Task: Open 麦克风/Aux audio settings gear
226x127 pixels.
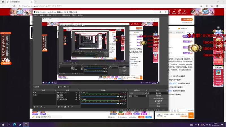Action: pos(125,97)
